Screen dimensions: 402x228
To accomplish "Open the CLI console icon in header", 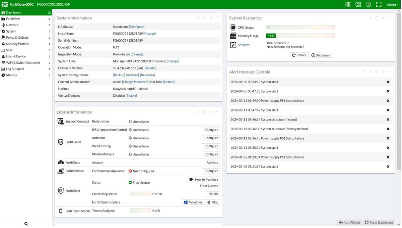I will click(x=348, y=4).
